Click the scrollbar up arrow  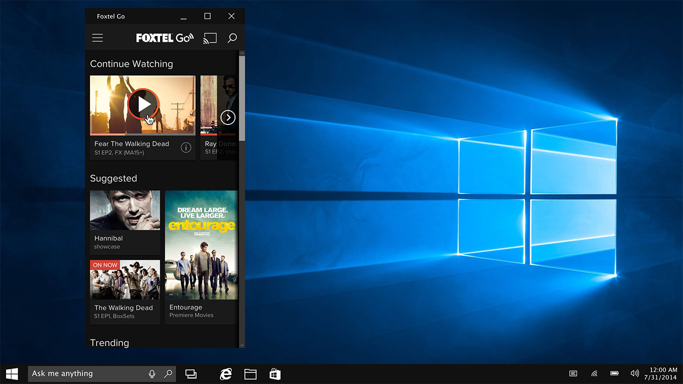point(242,53)
